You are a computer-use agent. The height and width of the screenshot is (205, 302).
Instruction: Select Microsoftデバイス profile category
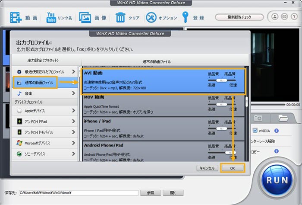click(45, 143)
